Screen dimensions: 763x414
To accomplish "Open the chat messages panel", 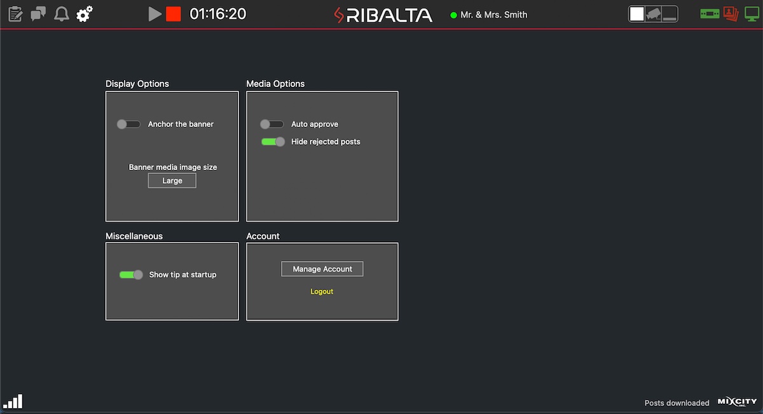I will click(38, 13).
